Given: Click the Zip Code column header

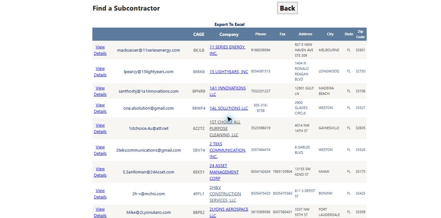Looking at the screenshot, I should pyautogui.click(x=361, y=34).
